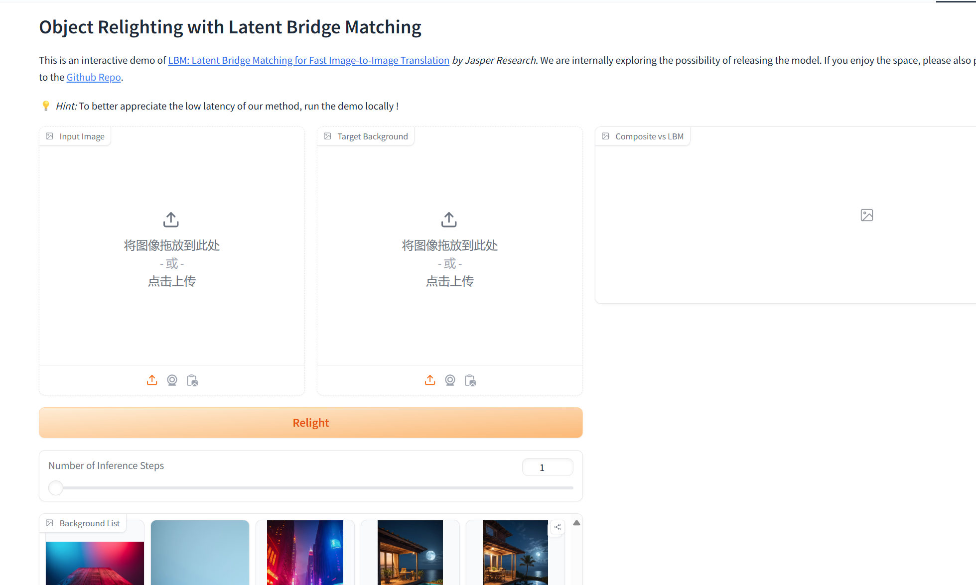The height and width of the screenshot is (585, 976).
Task: Open the Github Repo link
Action: (x=94, y=77)
